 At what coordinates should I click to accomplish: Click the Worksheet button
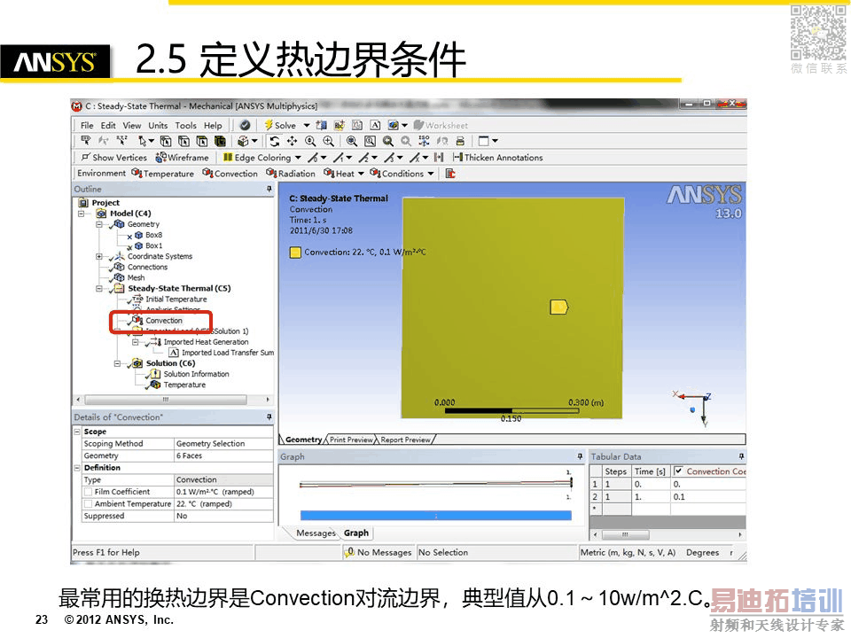click(x=441, y=125)
